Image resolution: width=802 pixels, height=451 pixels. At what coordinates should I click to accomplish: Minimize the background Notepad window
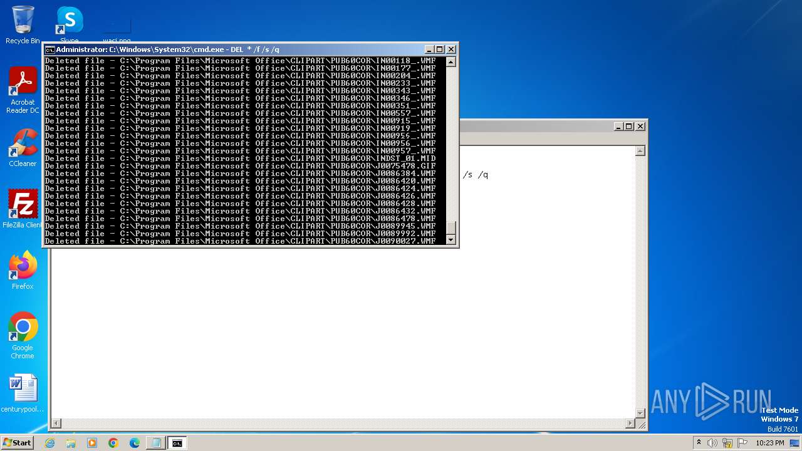pos(619,126)
